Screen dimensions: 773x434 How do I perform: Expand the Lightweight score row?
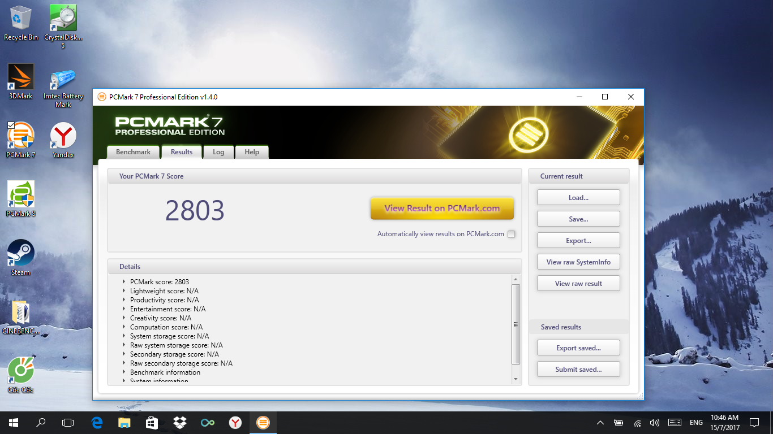click(x=124, y=291)
